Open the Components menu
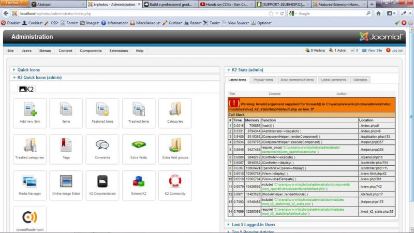This screenshot has height=233, width=414. [x=91, y=50]
